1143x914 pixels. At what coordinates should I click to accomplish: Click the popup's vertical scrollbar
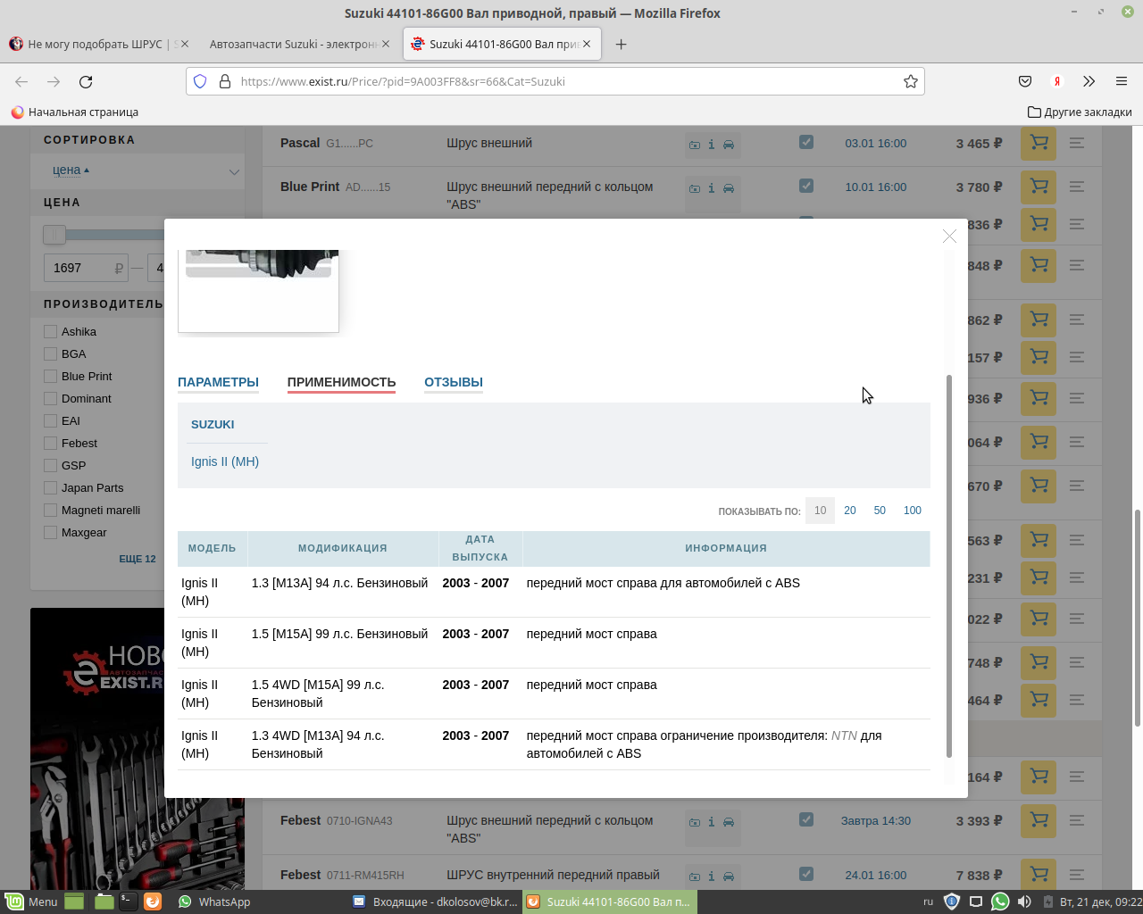click(948, 566)
